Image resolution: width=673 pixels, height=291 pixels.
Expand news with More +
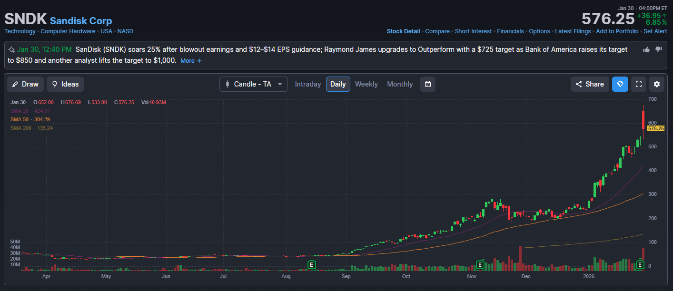[191, 61]
